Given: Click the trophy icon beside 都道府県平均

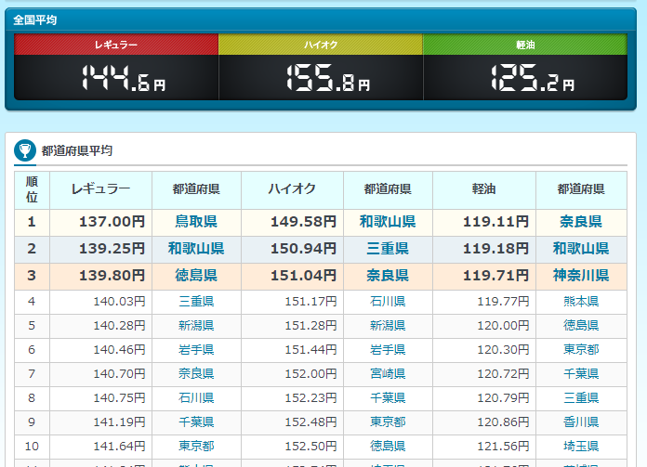Looking at the screenshot, I should [x=24, y=150].
